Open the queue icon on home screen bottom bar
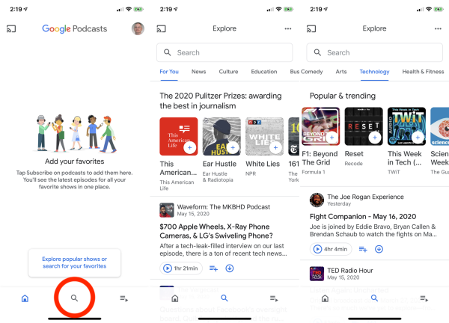449x323 pixels. tap(123, 298)
